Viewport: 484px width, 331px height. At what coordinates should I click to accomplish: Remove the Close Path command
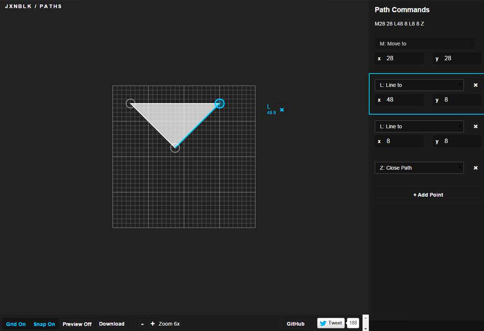(475, 168)
